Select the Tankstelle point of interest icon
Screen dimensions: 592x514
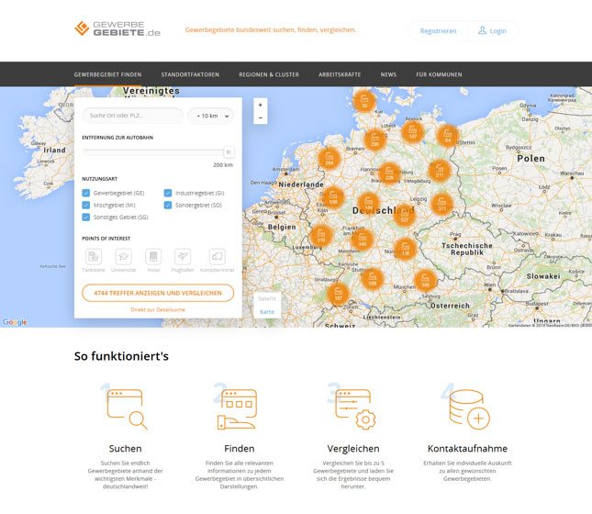94,257
